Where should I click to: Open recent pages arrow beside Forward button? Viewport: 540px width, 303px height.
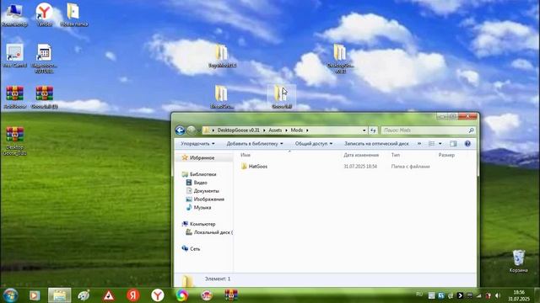(198, 130)
